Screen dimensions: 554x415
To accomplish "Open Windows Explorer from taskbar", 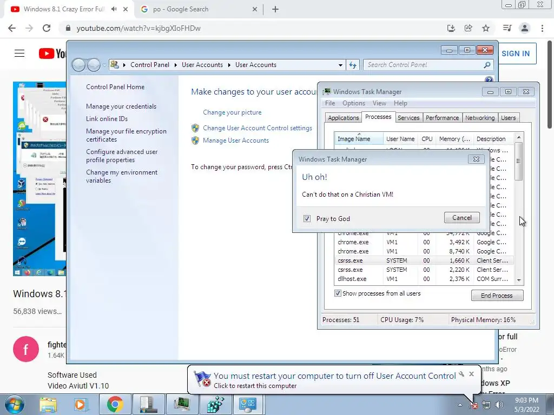I will point(48,405).
